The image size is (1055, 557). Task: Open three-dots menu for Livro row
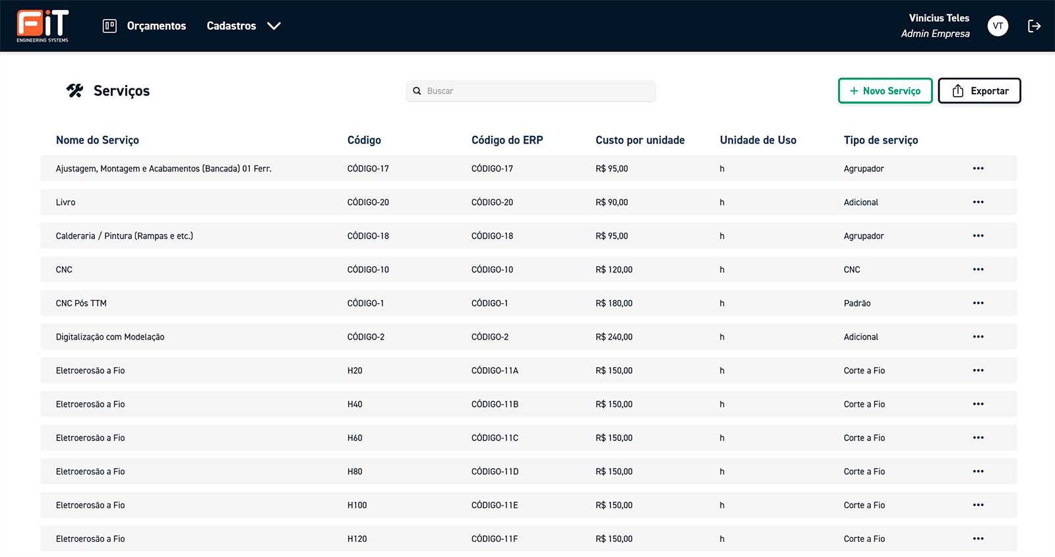pyautogui.click(x=978, y=202)
